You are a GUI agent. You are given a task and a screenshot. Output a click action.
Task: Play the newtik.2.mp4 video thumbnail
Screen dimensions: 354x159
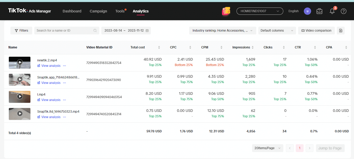point(20,62)
